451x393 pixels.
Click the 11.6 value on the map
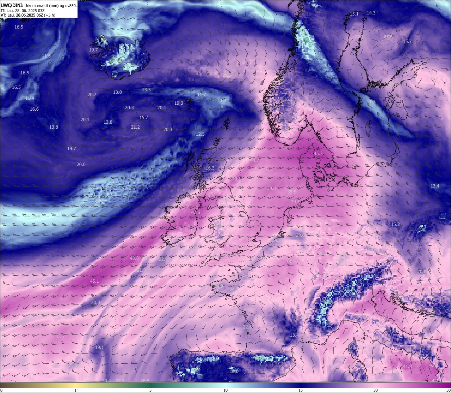(x=46, y=56)
